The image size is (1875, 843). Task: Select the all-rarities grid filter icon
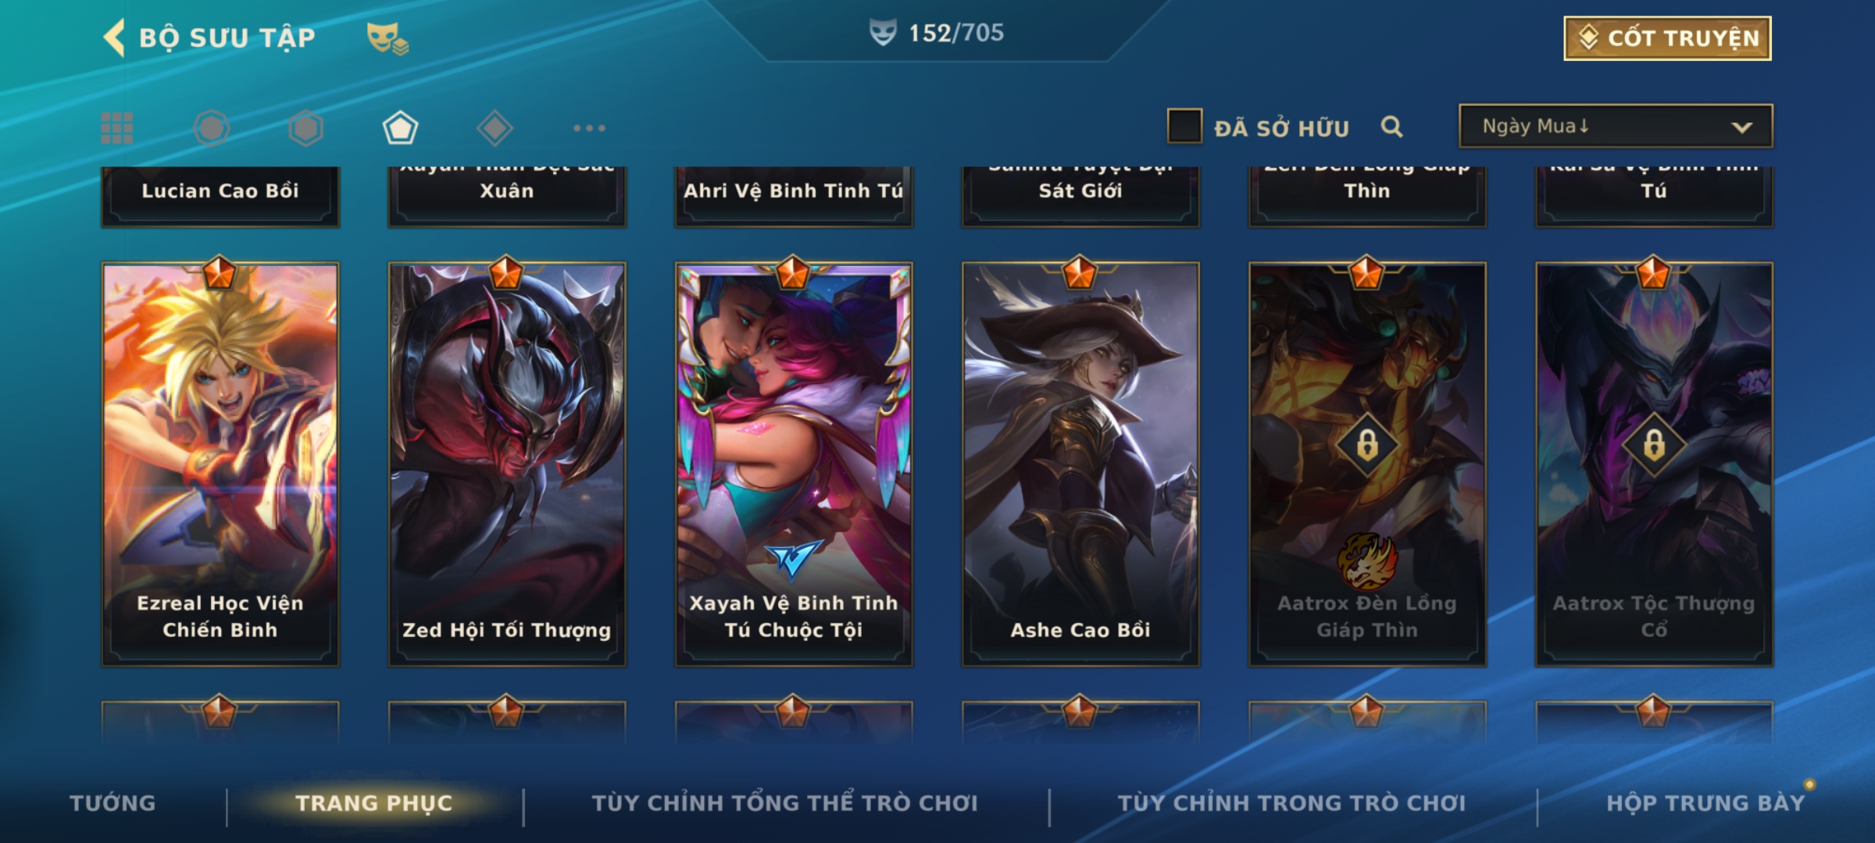coord(117,128)
